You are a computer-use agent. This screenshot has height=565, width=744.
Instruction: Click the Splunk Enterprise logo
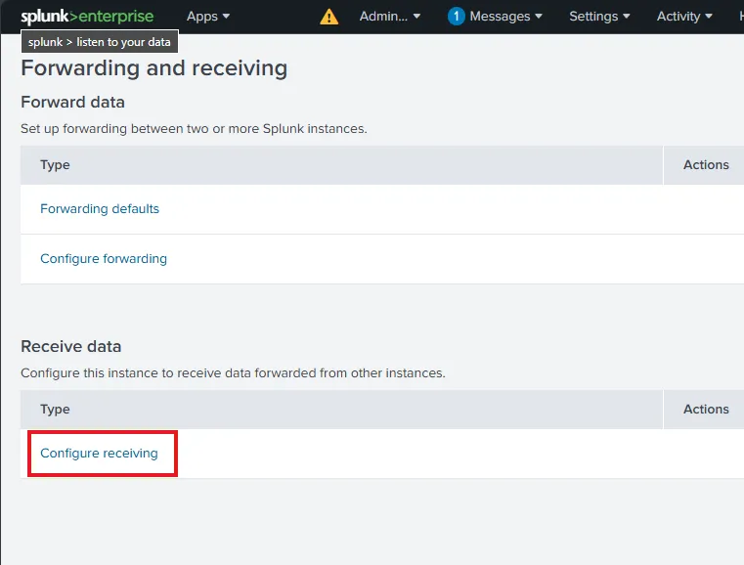click(x=87, y=16)
